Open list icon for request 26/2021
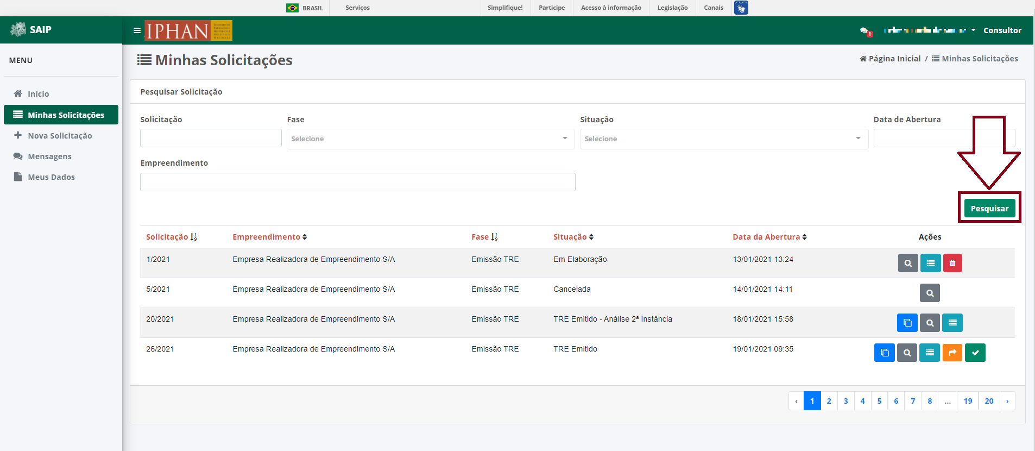 pyautogui.click(x=930, y=353)
